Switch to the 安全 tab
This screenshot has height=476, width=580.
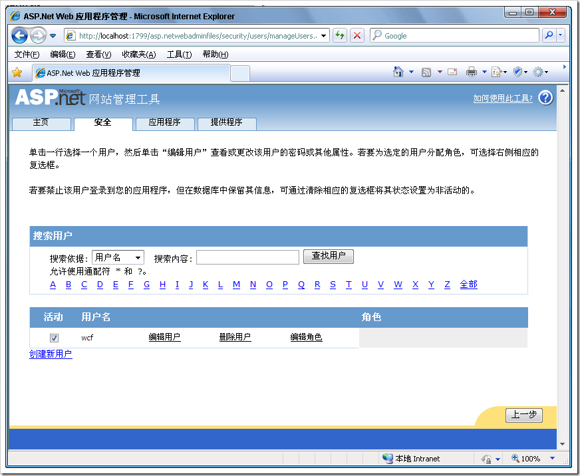103,123
